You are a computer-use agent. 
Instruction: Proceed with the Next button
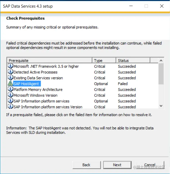pyautogui.click(x=117, y=165)
